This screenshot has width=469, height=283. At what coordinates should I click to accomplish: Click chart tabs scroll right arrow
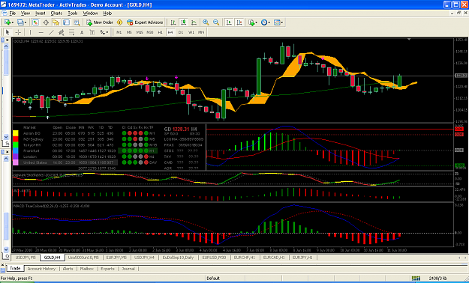pos(465,258)
